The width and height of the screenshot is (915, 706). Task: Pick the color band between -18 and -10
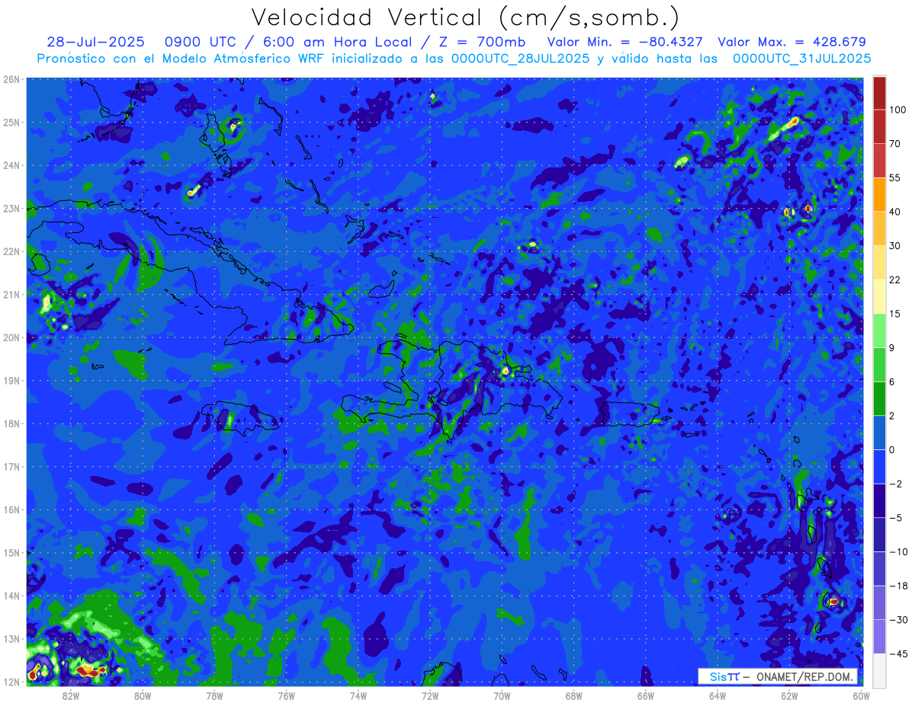coord(879,568)
